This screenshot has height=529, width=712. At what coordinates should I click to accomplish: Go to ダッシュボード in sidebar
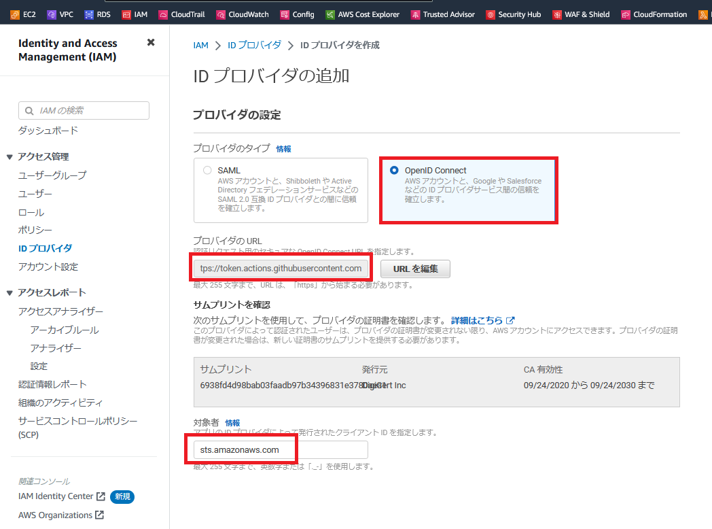coord(48,131)
